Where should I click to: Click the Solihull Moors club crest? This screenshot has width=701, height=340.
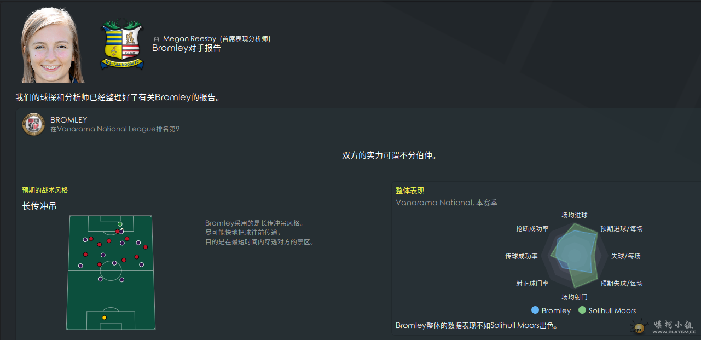122,45
